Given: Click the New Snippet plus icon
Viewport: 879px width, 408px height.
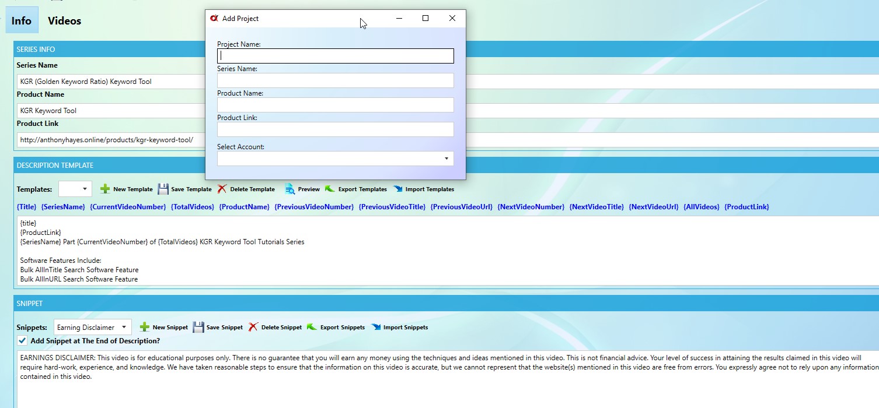Looking at the screenshot, I should coord(145,327).
